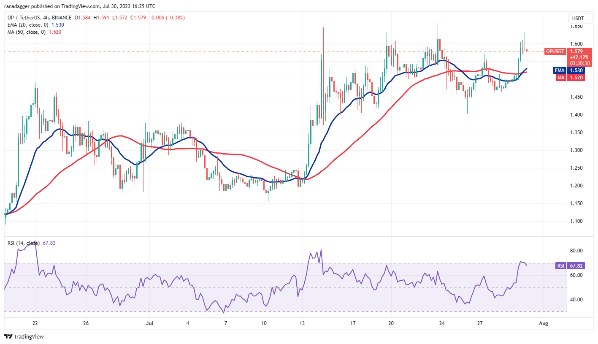598x344 pixels.
Task: Click the RSI value 67.82 on the axis
Action: [577, 265]
